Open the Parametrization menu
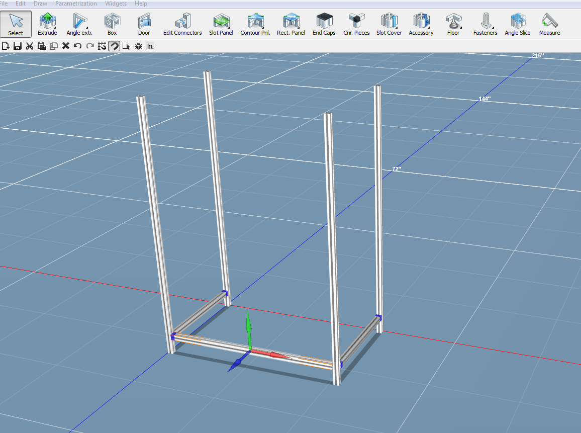581x433 pixels. coord(76,4)
